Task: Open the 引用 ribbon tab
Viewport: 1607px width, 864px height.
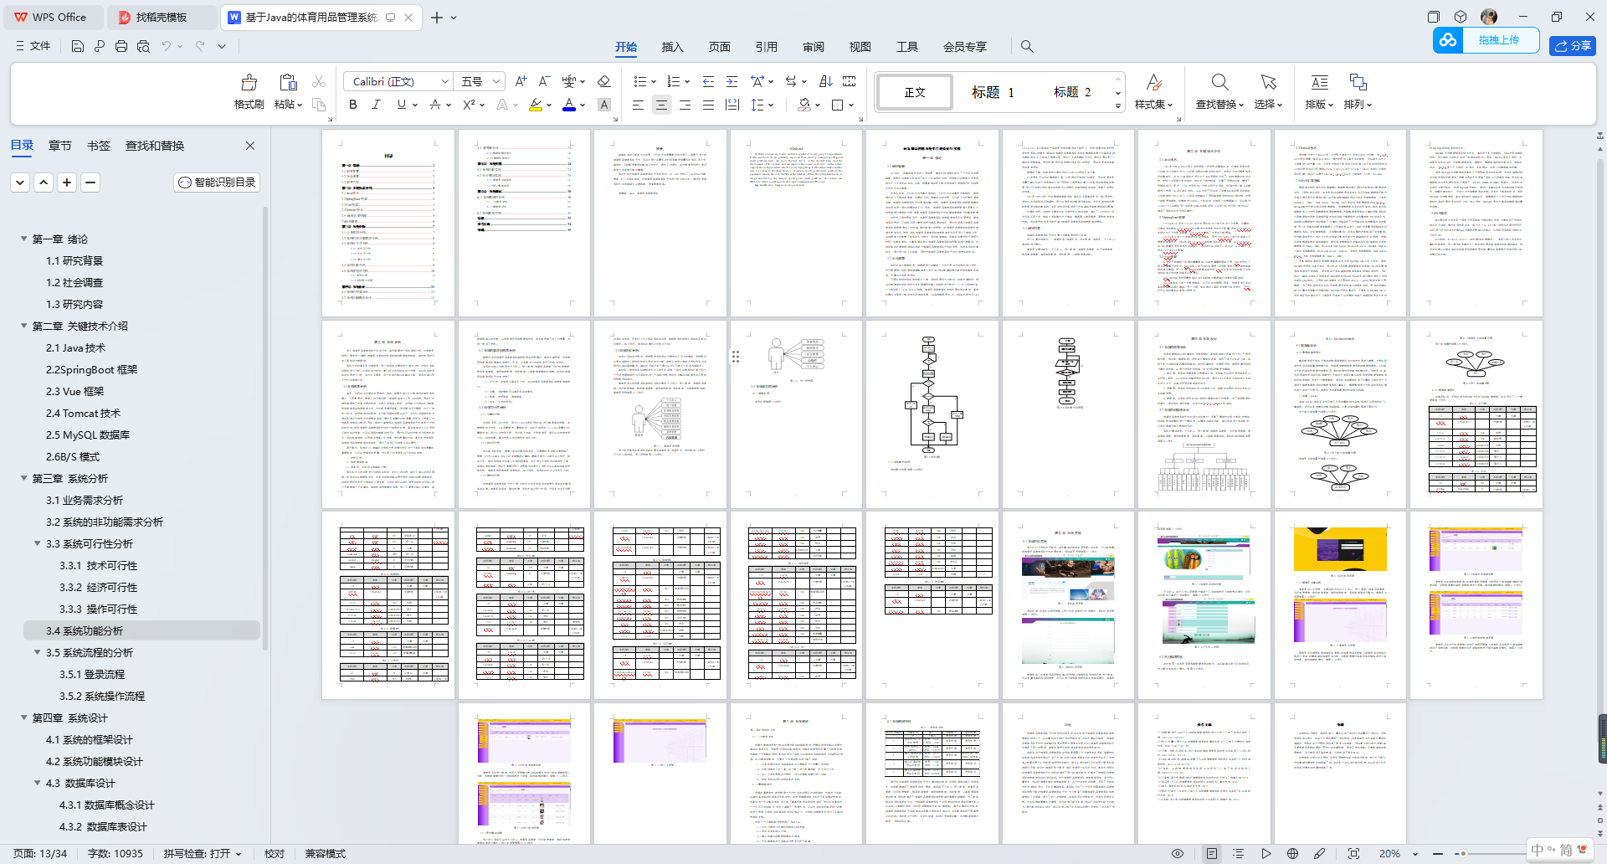Action: click(766, 47)
